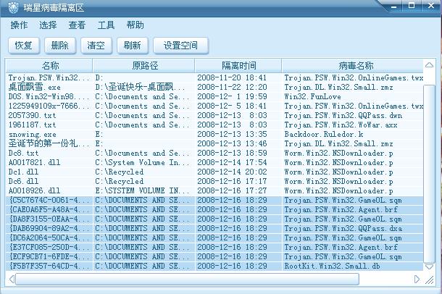Select the {DA8F3155-0EAA-4 row

(214, 219)
